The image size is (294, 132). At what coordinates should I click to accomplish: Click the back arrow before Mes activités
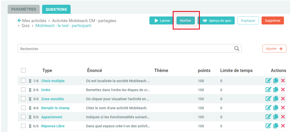pyautogui.click(x=19, y=21)
